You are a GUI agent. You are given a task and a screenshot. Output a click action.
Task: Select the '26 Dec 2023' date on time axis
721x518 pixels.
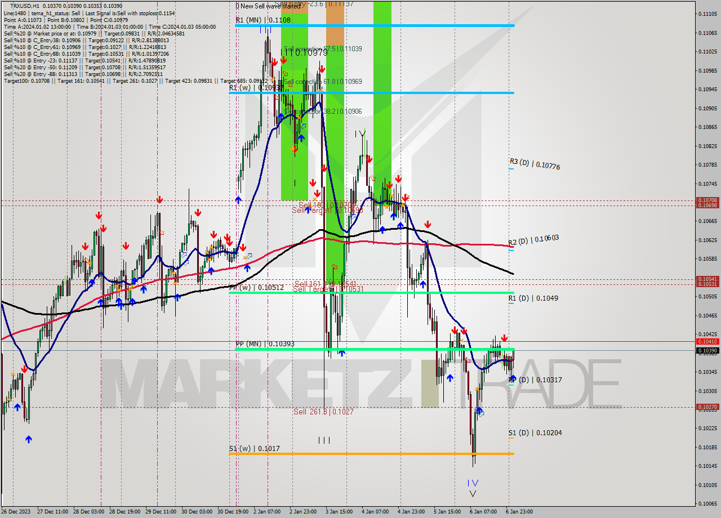coord(16,512)
